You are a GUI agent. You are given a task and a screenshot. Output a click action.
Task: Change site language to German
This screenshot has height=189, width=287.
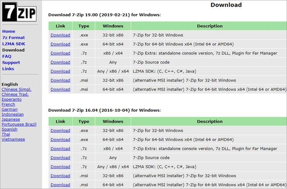(x=9, y=109)
